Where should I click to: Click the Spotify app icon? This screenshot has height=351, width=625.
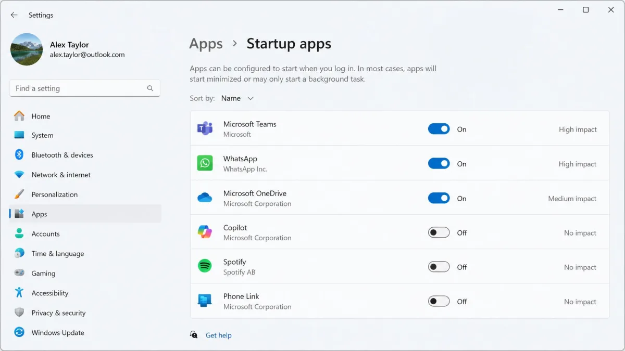(205, 266)
